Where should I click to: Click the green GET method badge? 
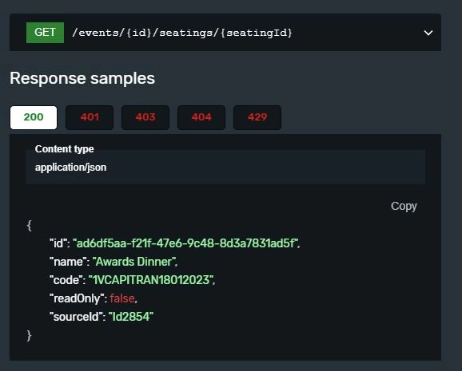coord(45,33)
